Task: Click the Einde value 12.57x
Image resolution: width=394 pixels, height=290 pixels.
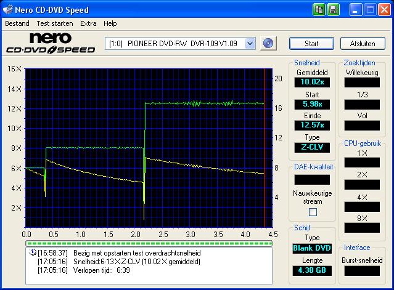Action: click(312, 125)
